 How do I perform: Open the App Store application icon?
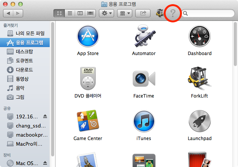coord(88,36)
